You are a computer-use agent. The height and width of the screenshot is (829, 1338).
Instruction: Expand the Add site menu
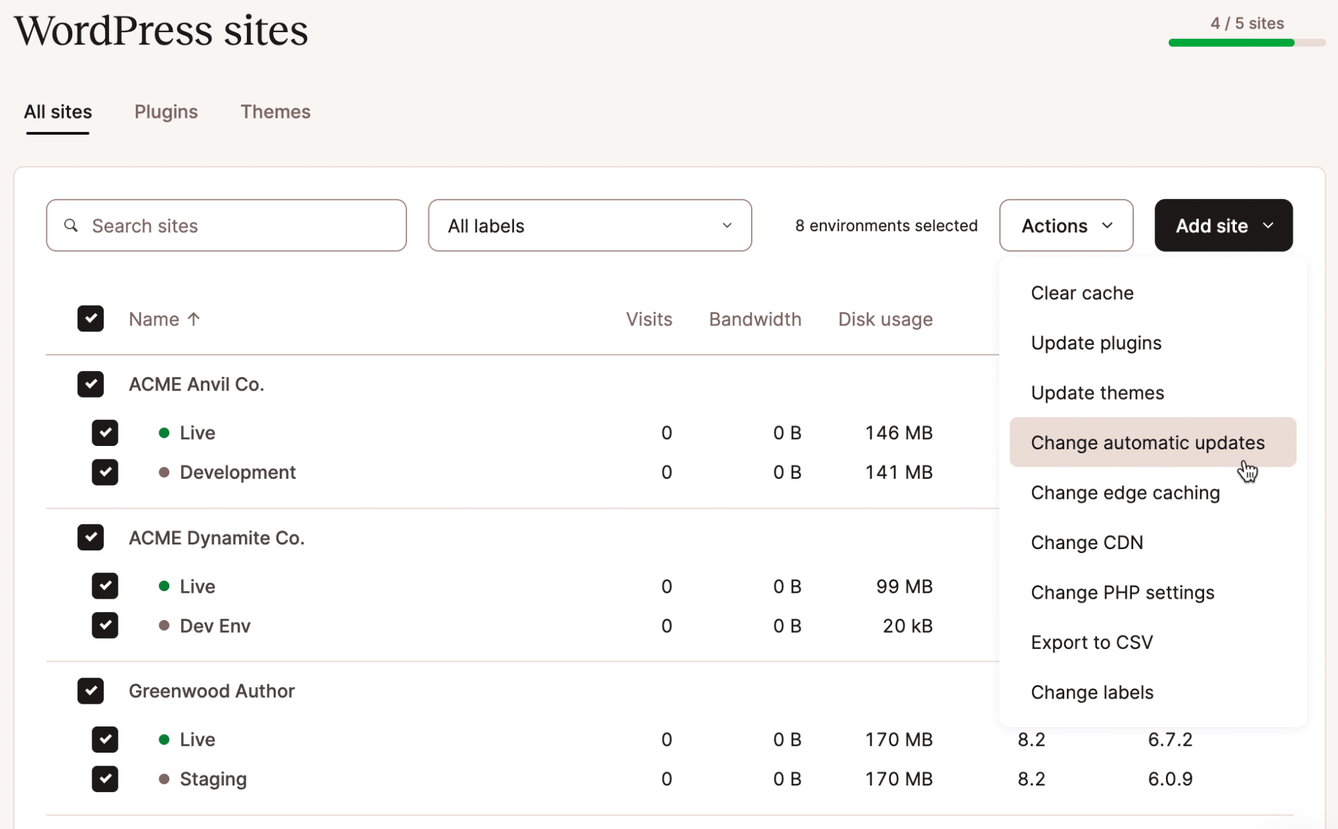coord(1222,226)
